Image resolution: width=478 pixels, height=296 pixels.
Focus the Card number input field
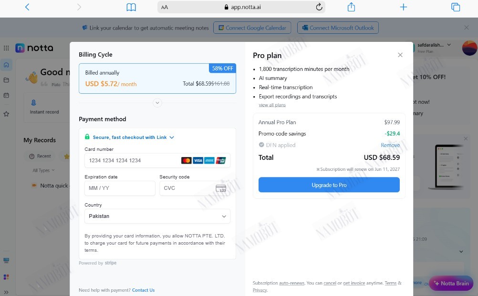point(157,160)
